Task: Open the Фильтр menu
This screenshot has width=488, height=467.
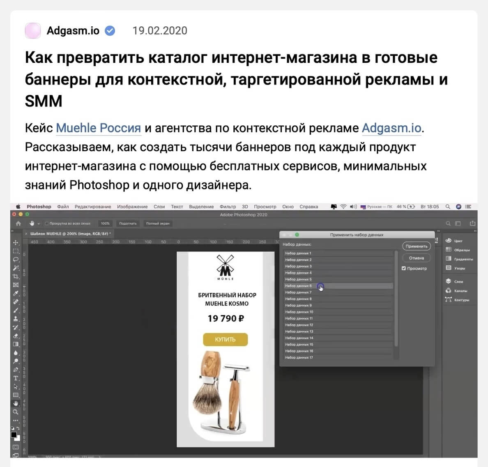Action: [228, 207]
